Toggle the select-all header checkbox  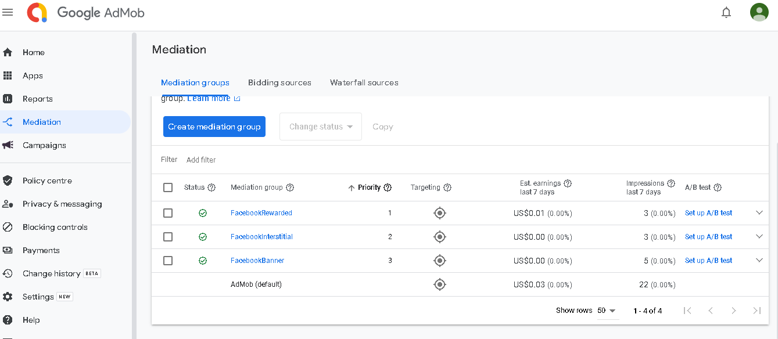tap(168, 187)
